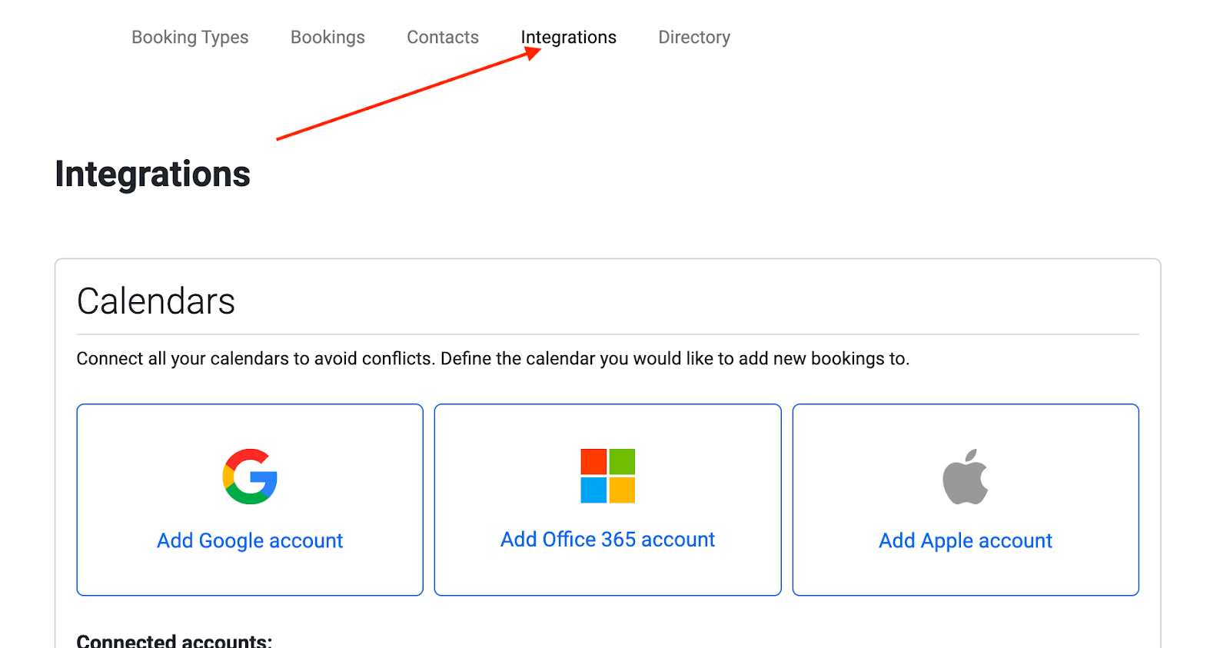1230x648 pixels.
Task: Click the Google logo icon
Action: [x=250, y=477]
